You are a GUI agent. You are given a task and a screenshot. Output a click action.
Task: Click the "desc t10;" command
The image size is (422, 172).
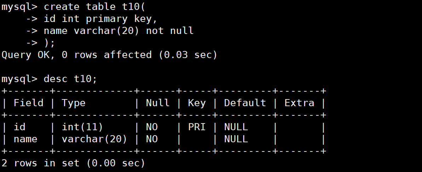[x=70, y=79]
